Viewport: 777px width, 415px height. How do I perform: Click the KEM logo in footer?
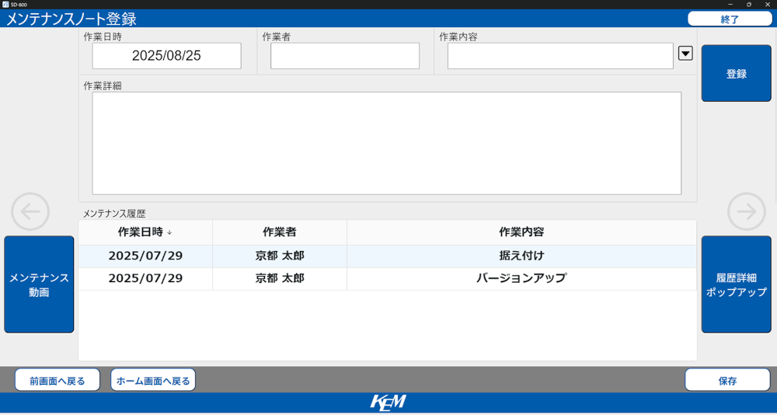[388, 403]
